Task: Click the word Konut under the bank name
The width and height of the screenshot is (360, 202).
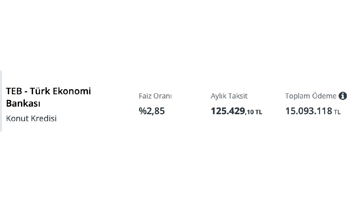Action: pyautogui.click(x=17, y=118)
